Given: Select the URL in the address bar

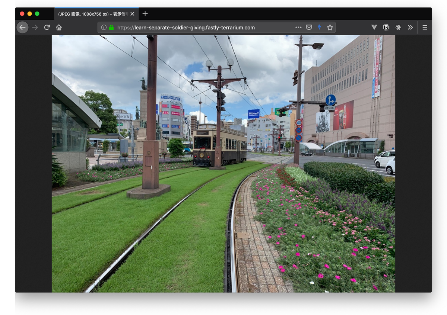Looking at the screenshot, I should 186,28.
